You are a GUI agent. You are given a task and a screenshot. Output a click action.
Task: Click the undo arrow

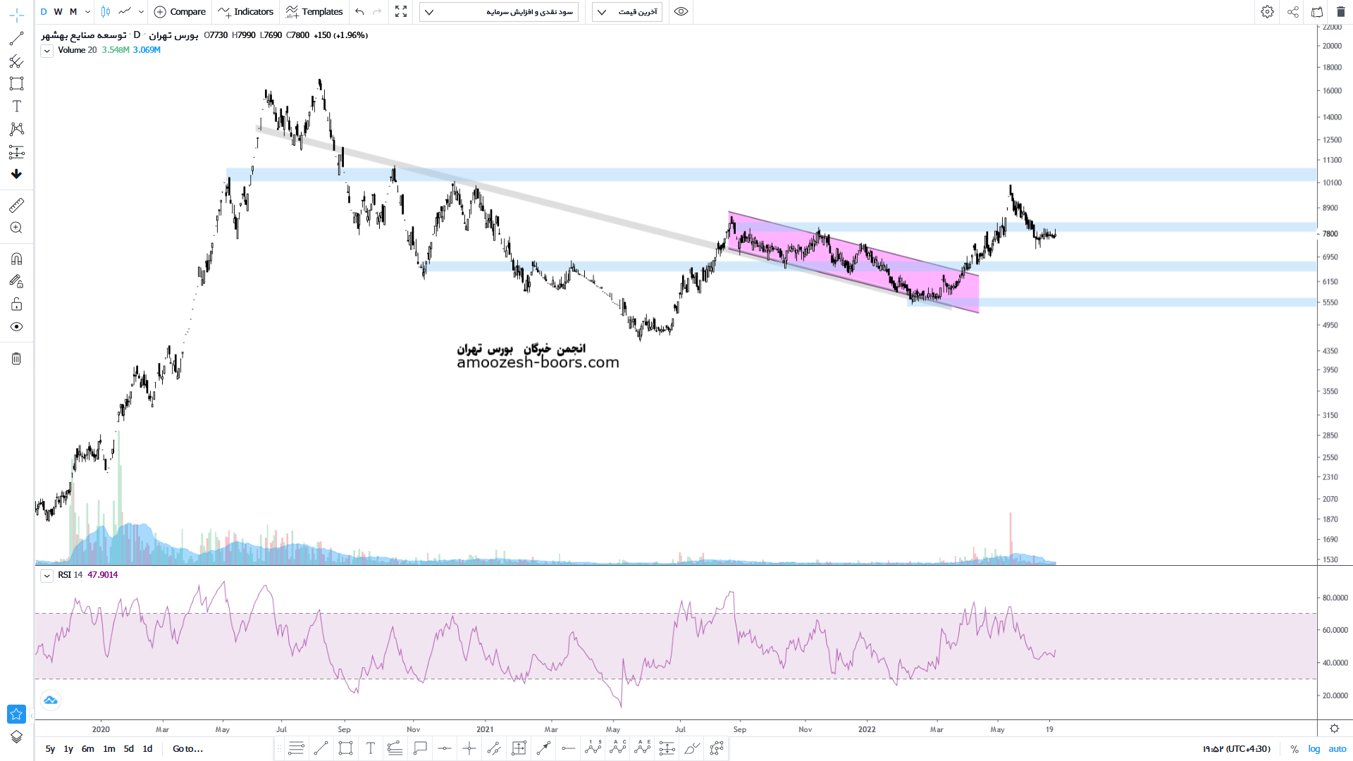359,12
